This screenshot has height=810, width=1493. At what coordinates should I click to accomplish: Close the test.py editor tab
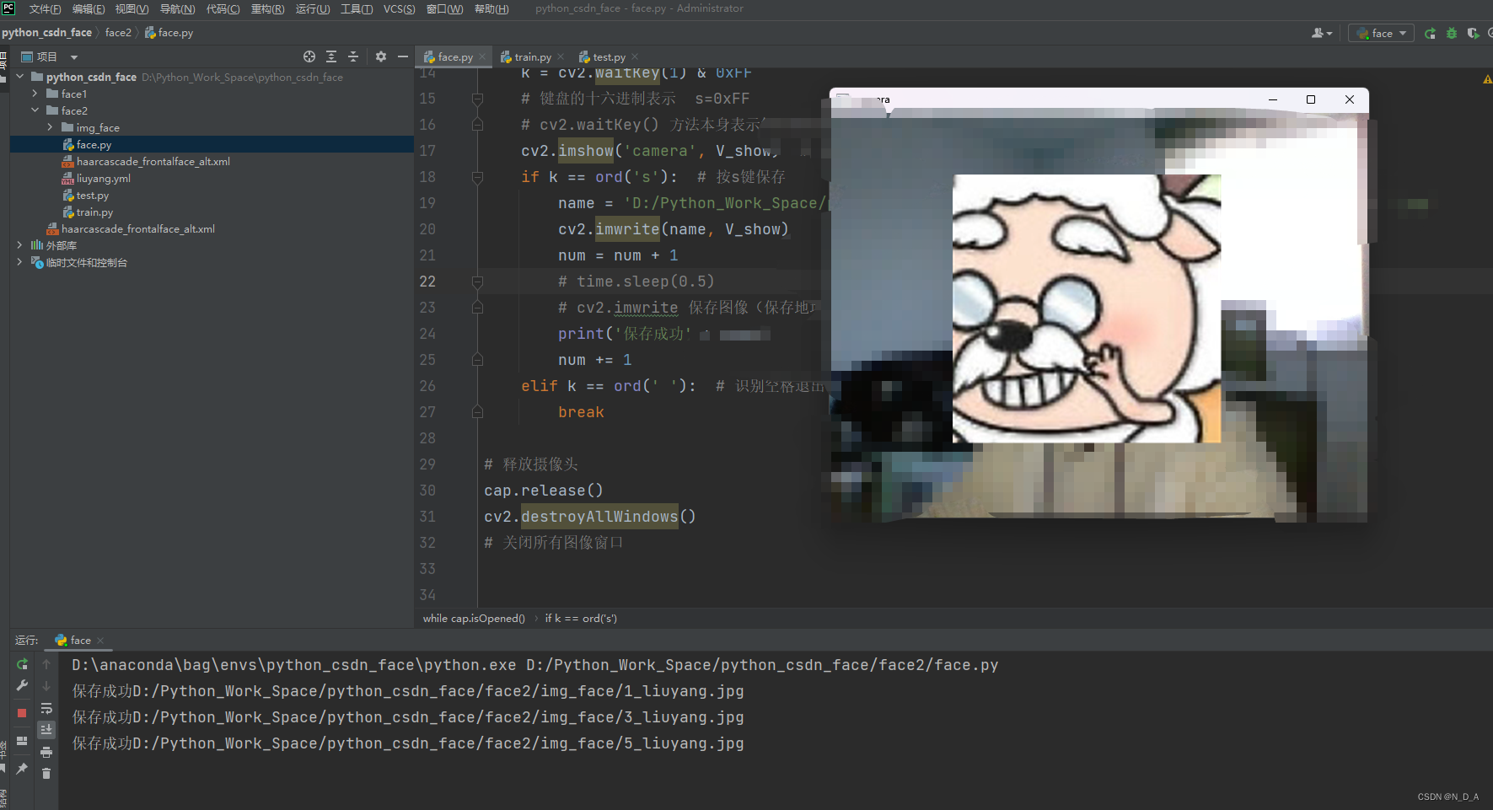pos(635,56)
